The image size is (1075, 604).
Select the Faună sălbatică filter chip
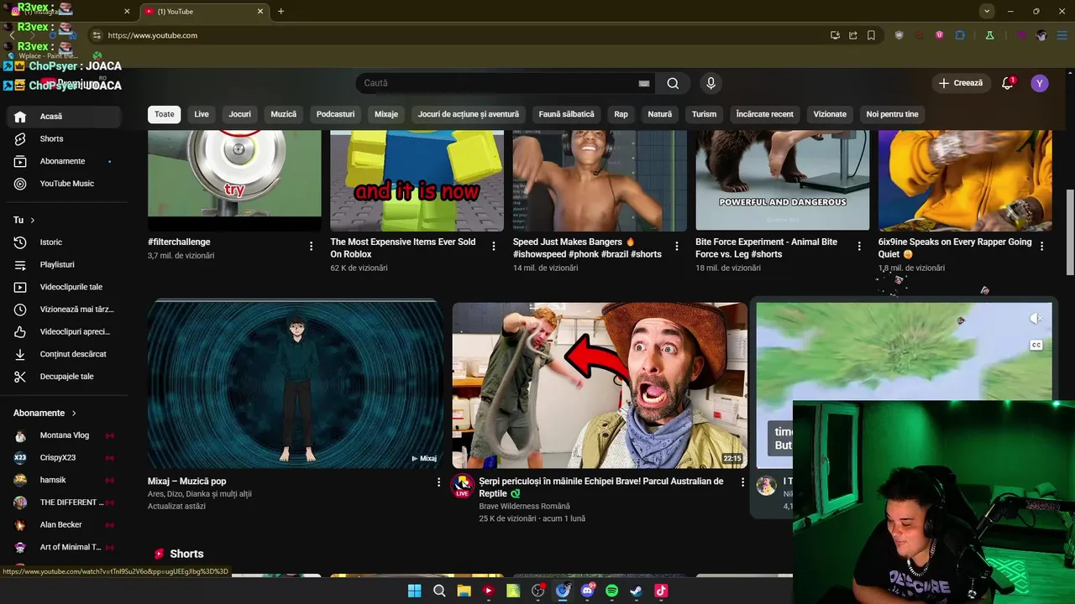click(566, 114)
